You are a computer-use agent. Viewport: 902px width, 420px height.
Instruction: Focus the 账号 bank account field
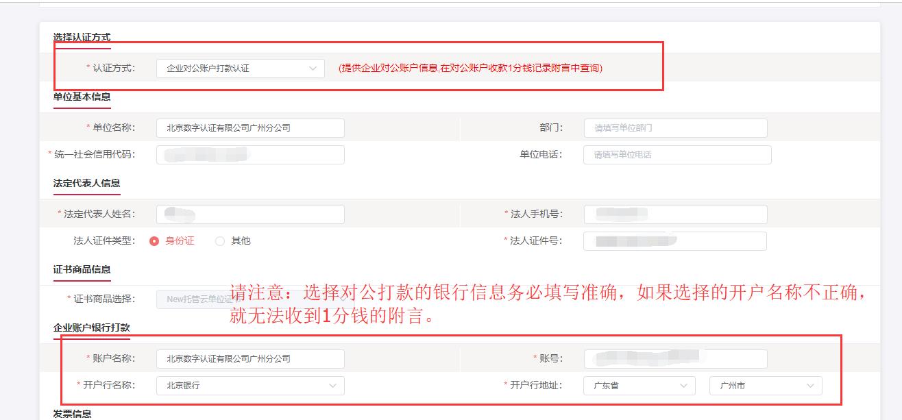tap(675, 359)
